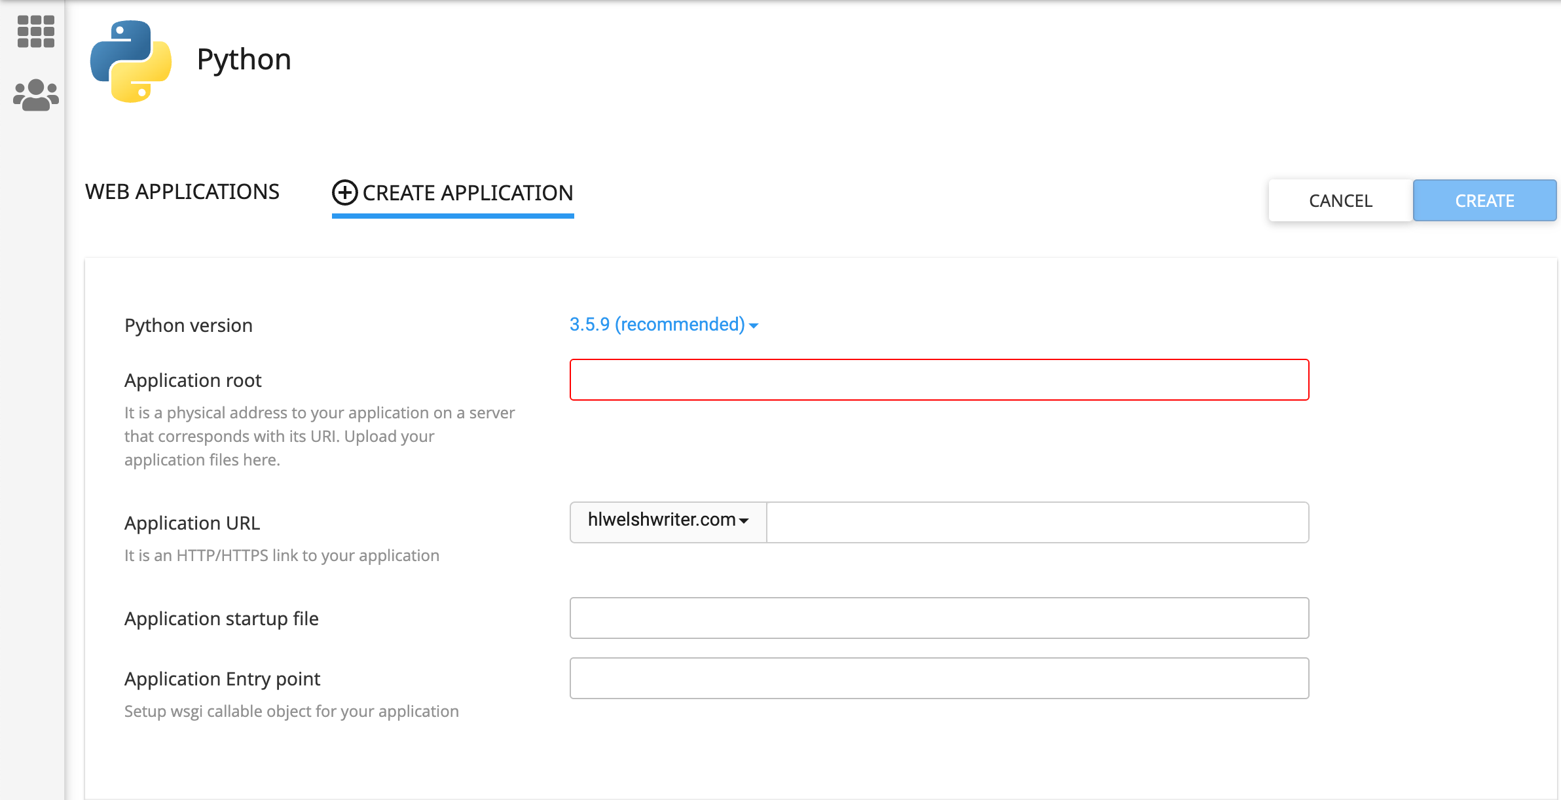Click the Python page title text
Screen dimensions: 1561x800
tap(244, 60)
